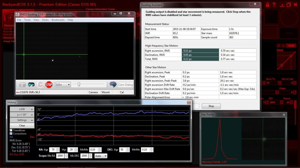Click the restore window icon in BackyardEOS title bar

click(289, 5)
